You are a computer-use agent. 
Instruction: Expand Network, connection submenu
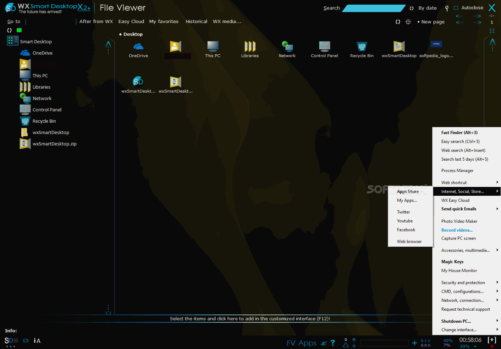coord(467,300)
